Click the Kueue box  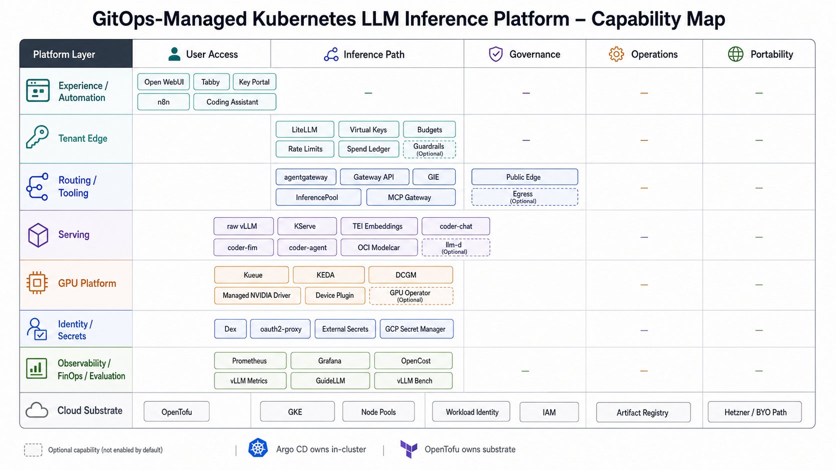coord(251,275)
